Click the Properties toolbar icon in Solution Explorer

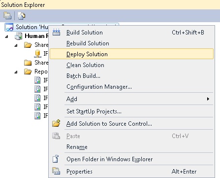[x=7, y=16]
